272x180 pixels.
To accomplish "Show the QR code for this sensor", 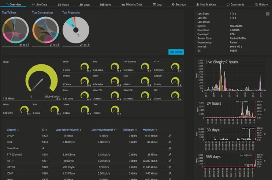I will pyautogui.click(x=268, y=14).
